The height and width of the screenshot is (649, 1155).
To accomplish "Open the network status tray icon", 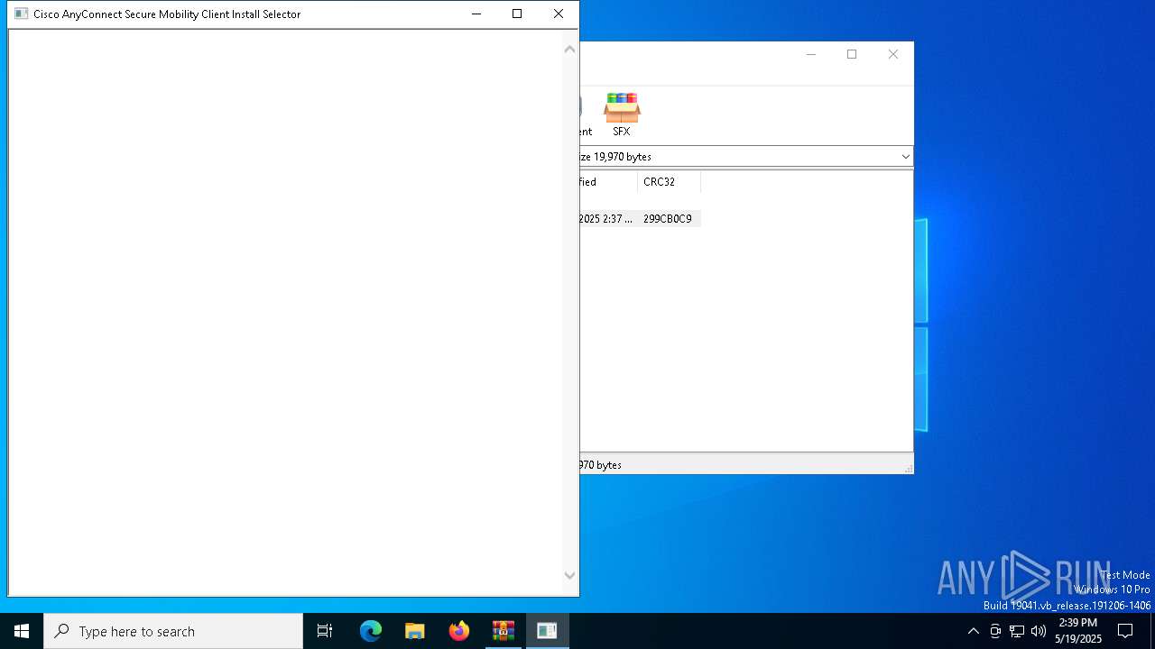I will click(x=1017, y=631).
